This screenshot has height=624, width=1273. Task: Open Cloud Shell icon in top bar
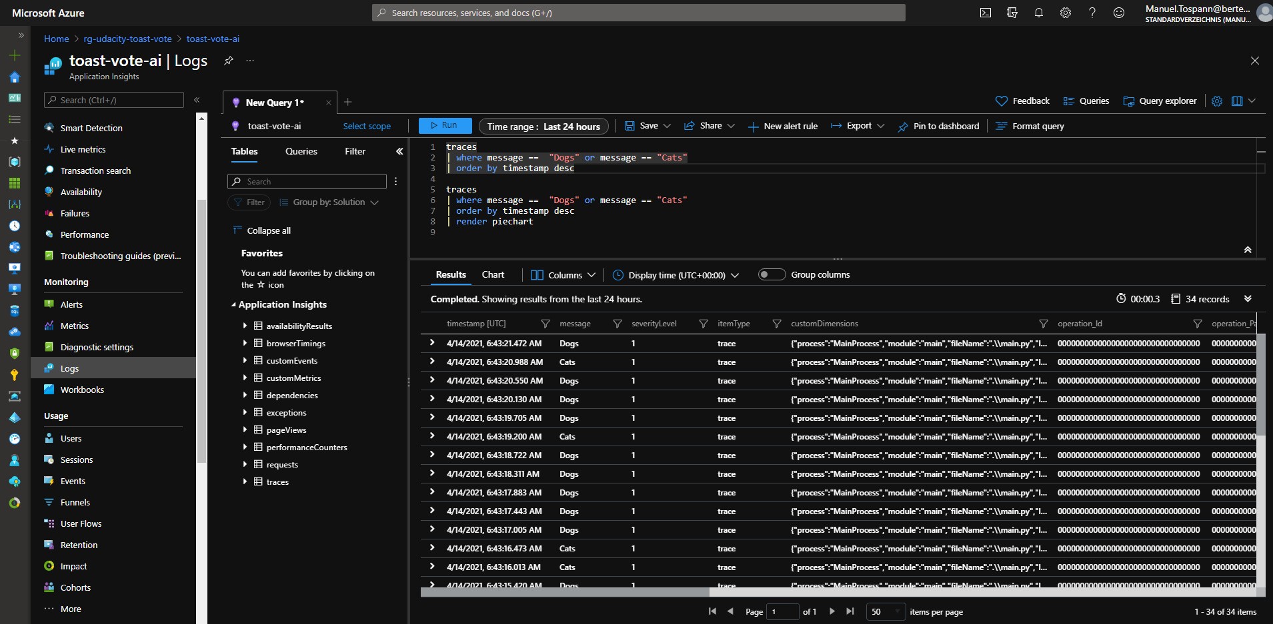click(x=986, y=13)
